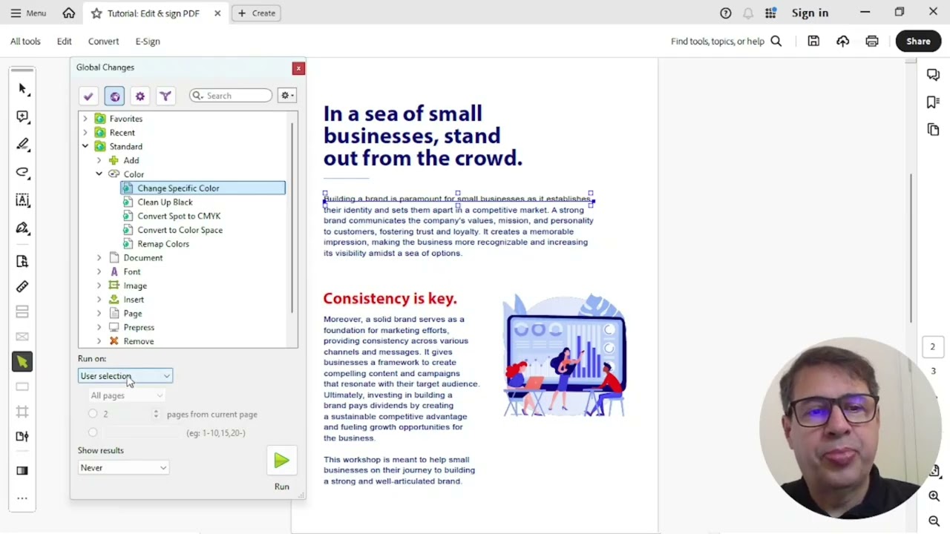This screenshot has width=950, height=534.
Task: Expand the Favorites folder
Action: point(85,119)
